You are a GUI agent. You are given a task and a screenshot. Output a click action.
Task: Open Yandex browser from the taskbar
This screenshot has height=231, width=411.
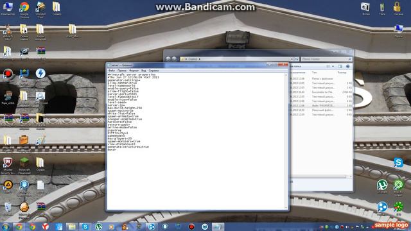tap(46, 227)
